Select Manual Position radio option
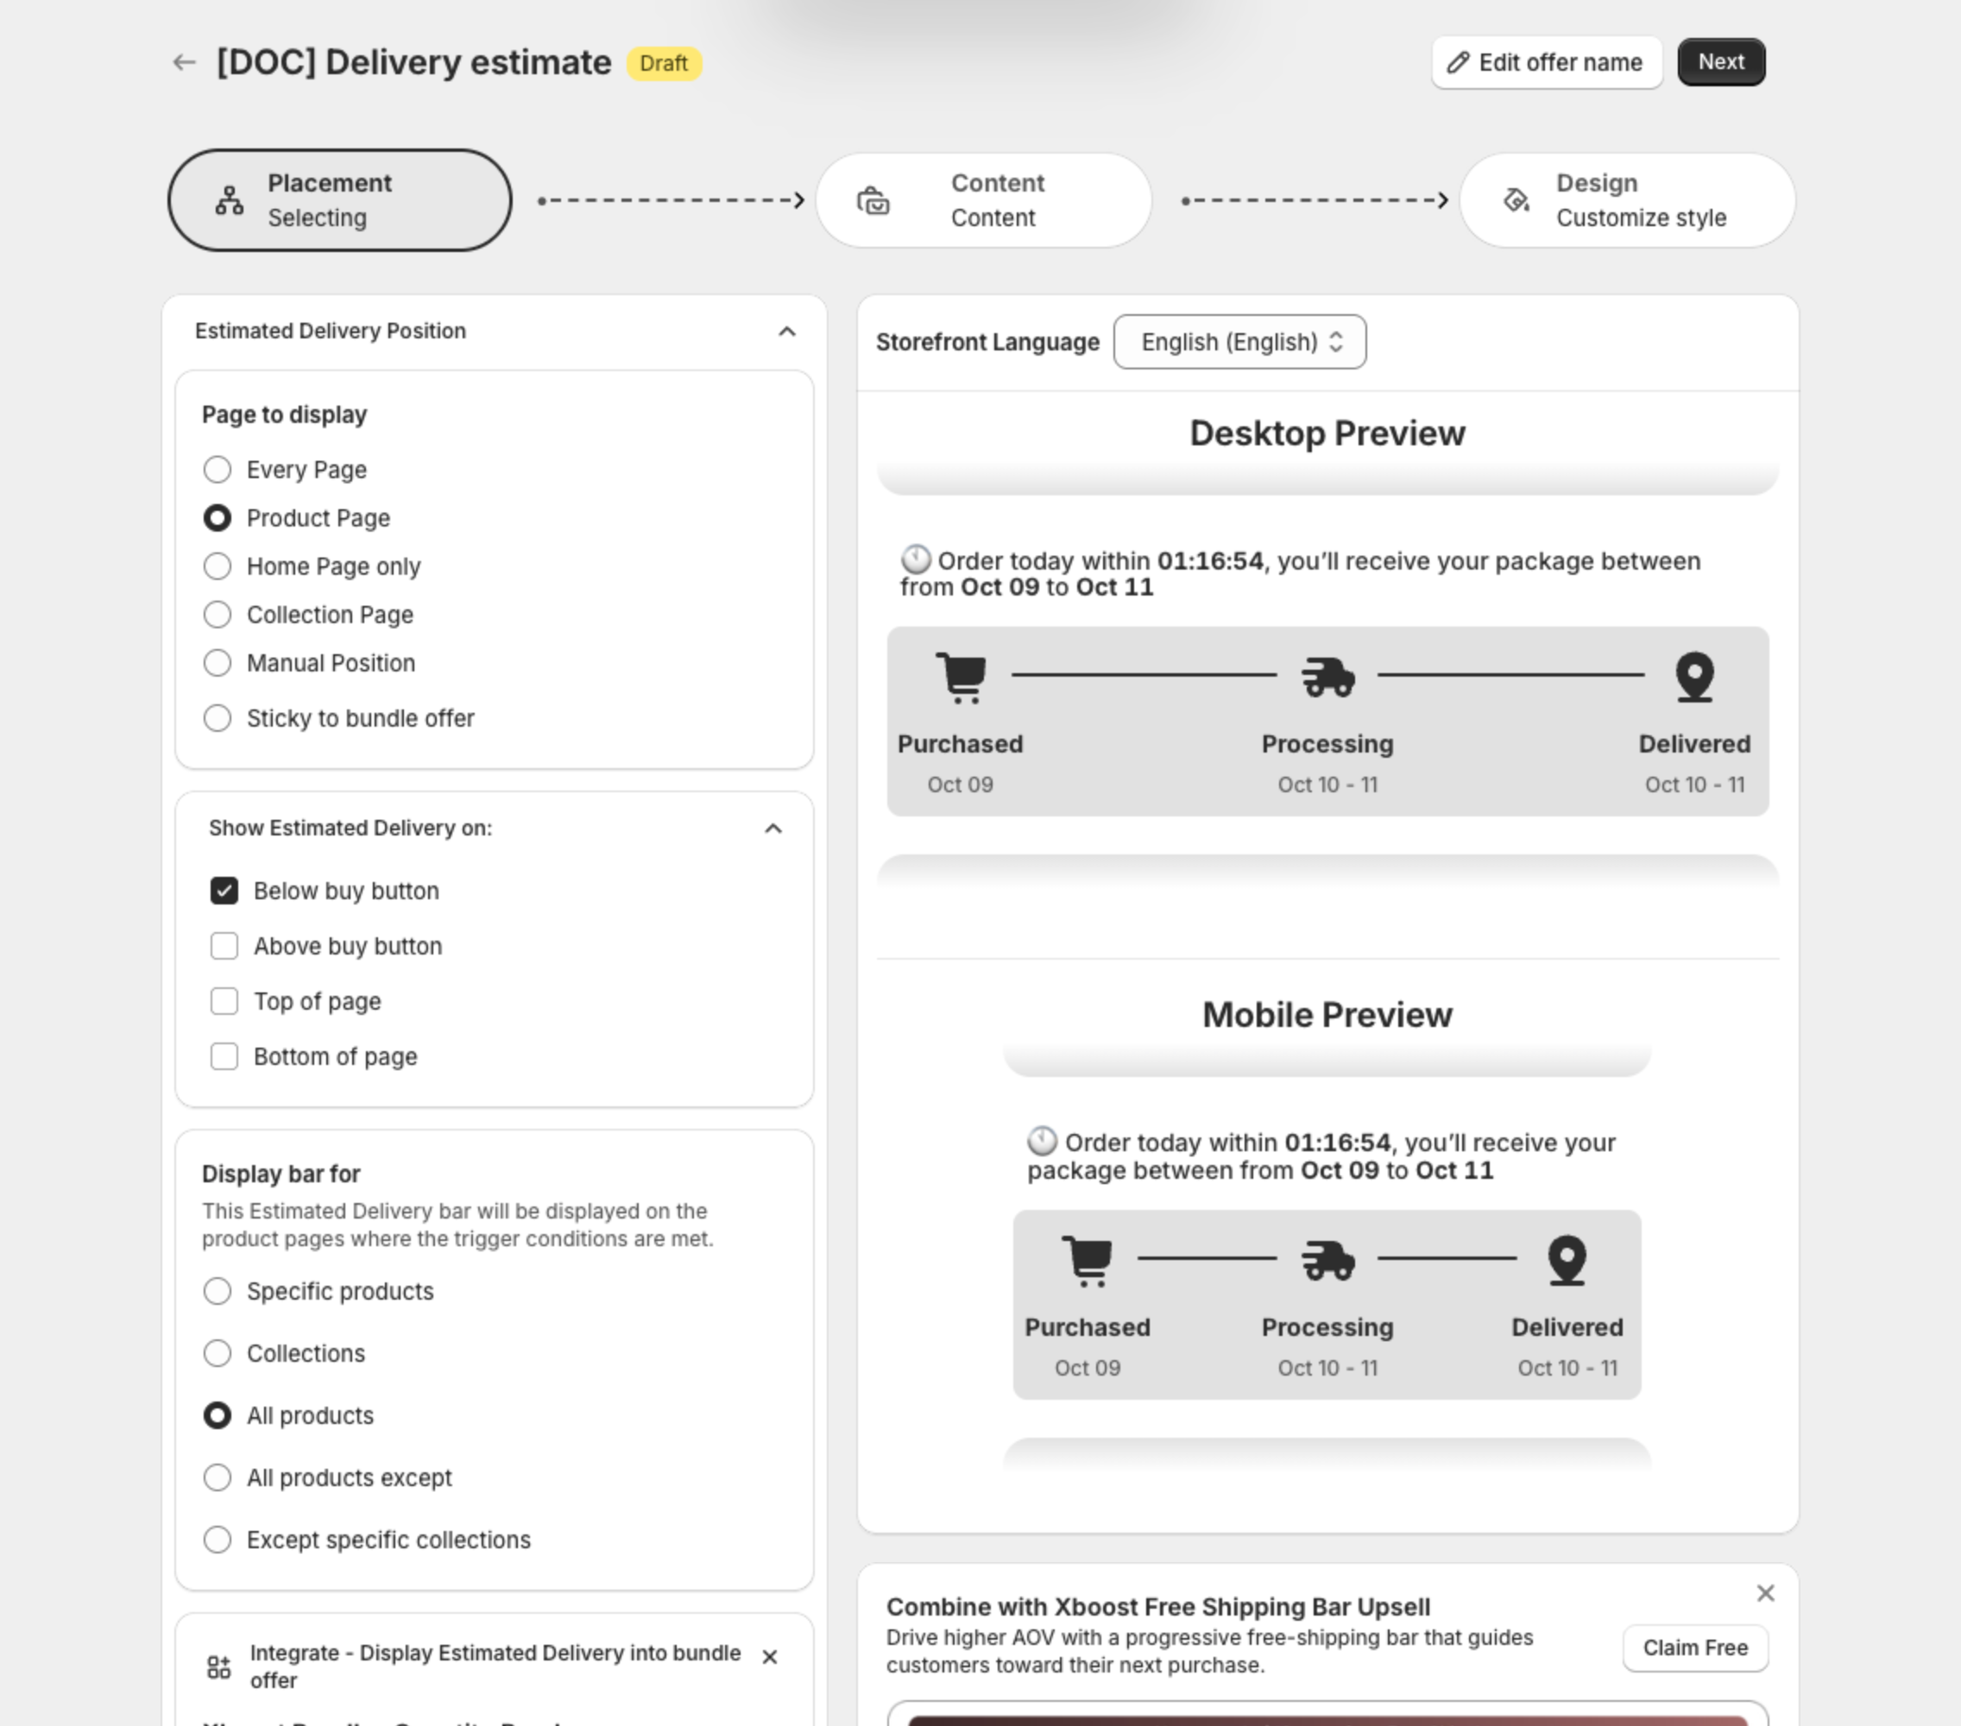1961x1726 pixels. (218, 663)
